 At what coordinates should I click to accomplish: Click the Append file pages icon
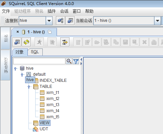[x=116, y=42]
